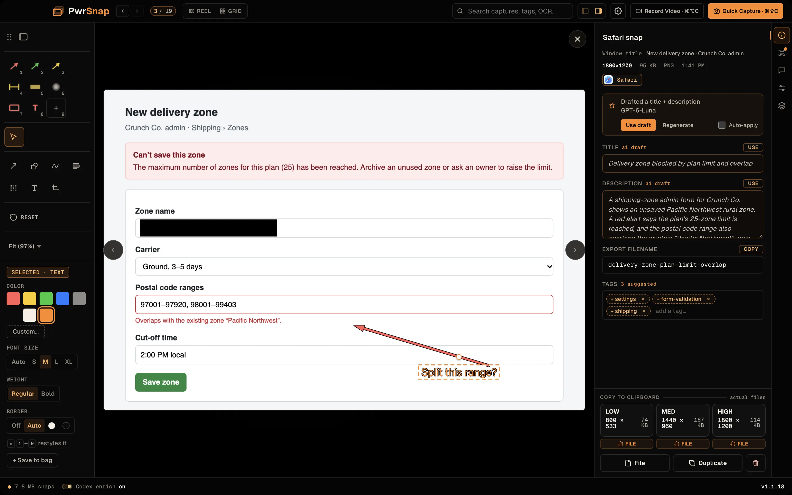Viewport: 792px width, 495px height.
Task: Open the Fit (97%) zoom dropdown
Action: click(x=25, y=246)
